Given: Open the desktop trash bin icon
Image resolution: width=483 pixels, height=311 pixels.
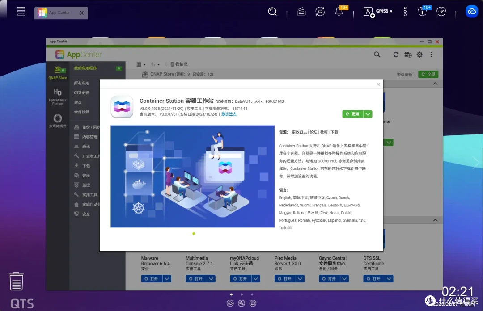Looking at the screenshot, I should (x=17, y=281).
